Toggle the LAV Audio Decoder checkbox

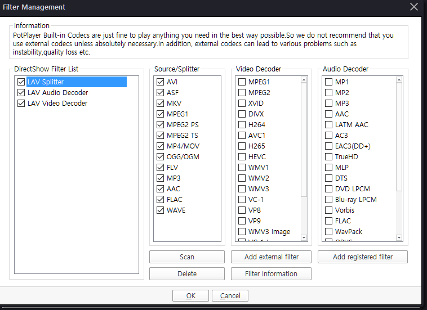(21, 93)
